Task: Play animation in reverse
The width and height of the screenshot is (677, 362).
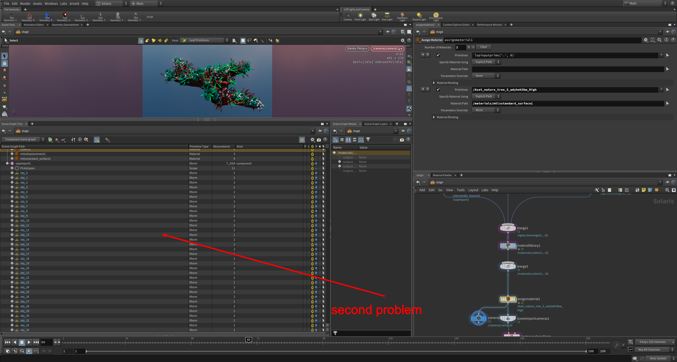Action: [x=15, y=342]
